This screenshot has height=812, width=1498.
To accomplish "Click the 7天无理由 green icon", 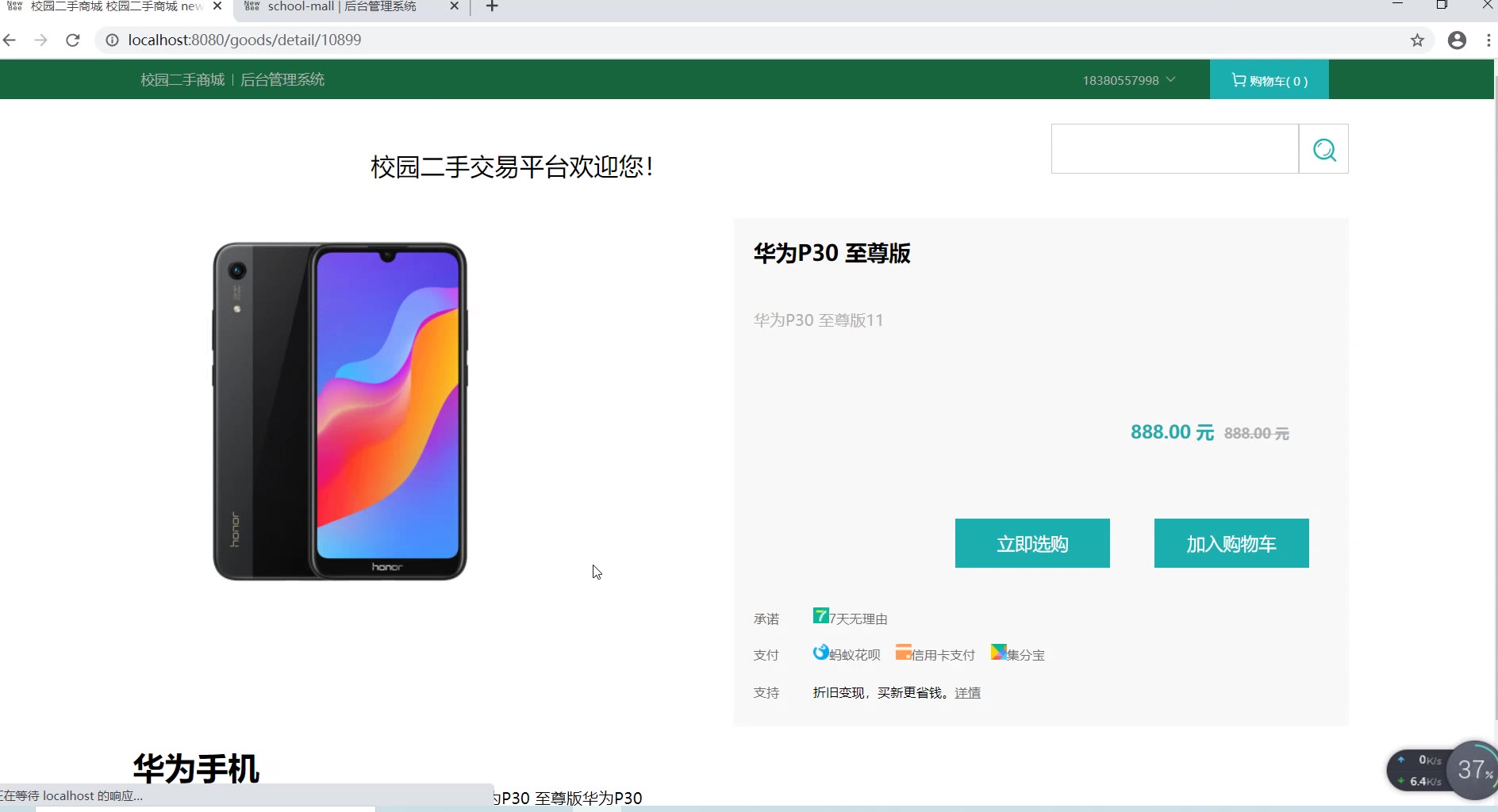I will [820, 615].
